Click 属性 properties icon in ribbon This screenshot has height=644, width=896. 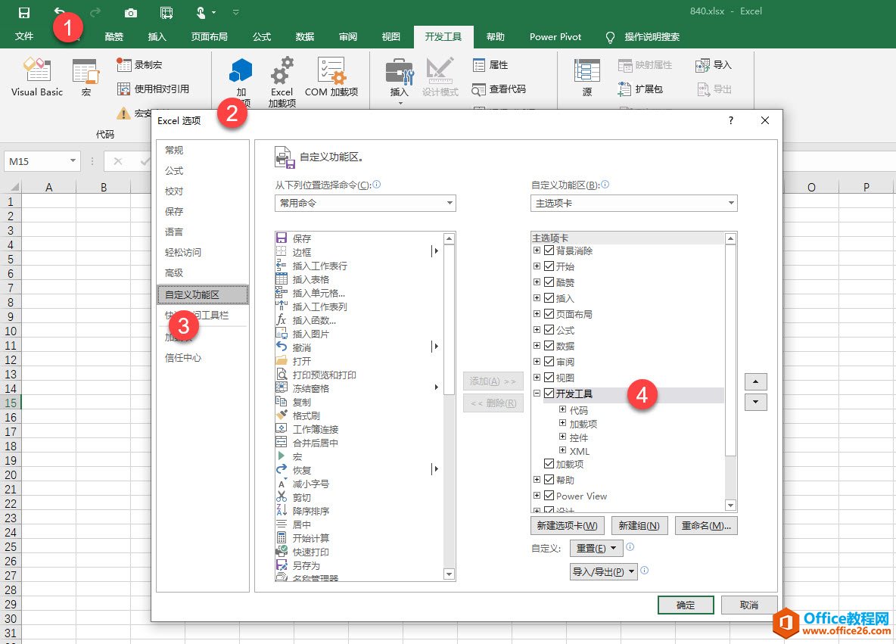click(x=479, y=64)
